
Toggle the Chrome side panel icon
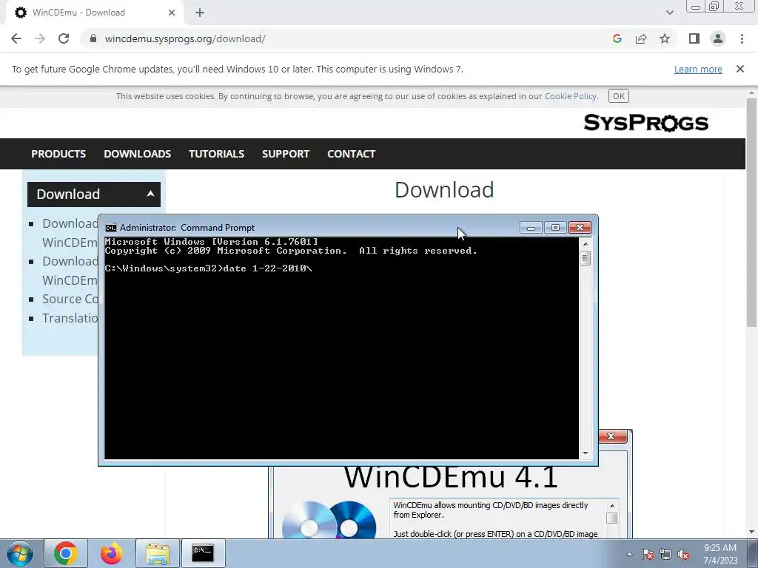694,38
